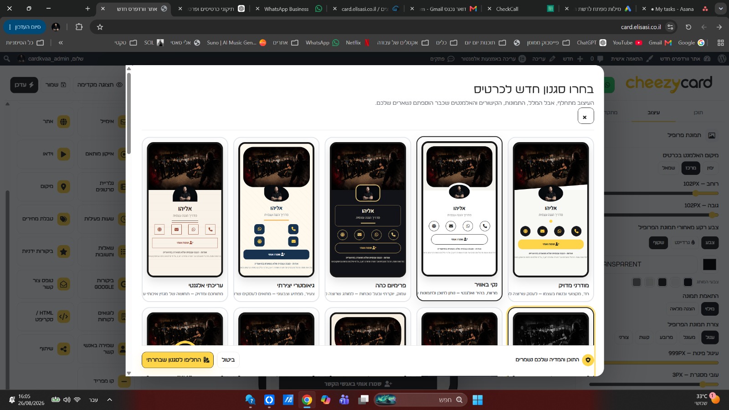Cancel the dialog with ביטול

[x=228, y=360]
